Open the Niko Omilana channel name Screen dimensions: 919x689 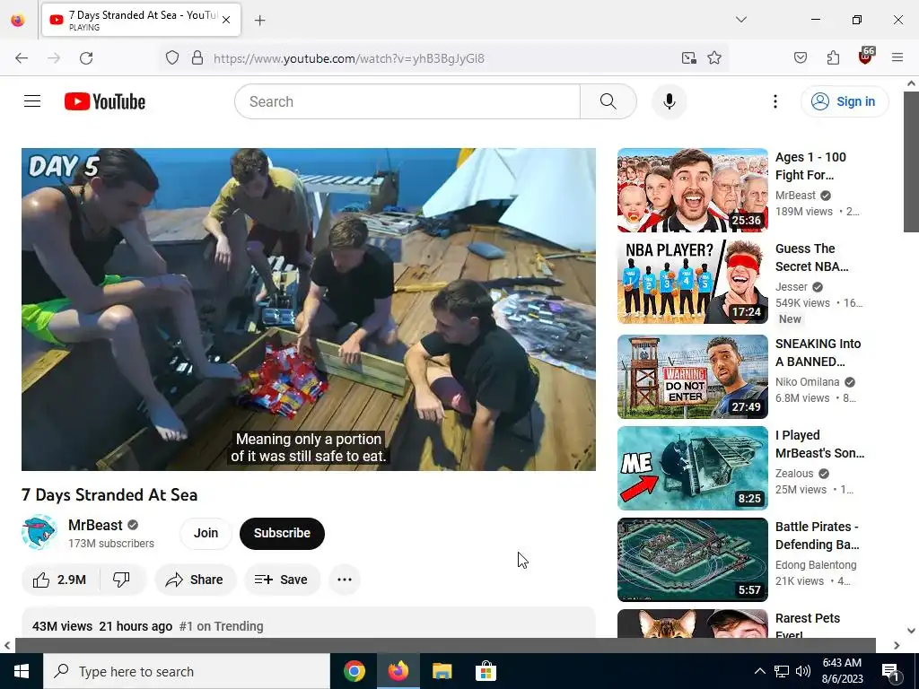click(807, 381)
